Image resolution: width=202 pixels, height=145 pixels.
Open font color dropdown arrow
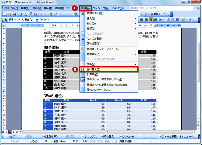[x=193, y=20]
